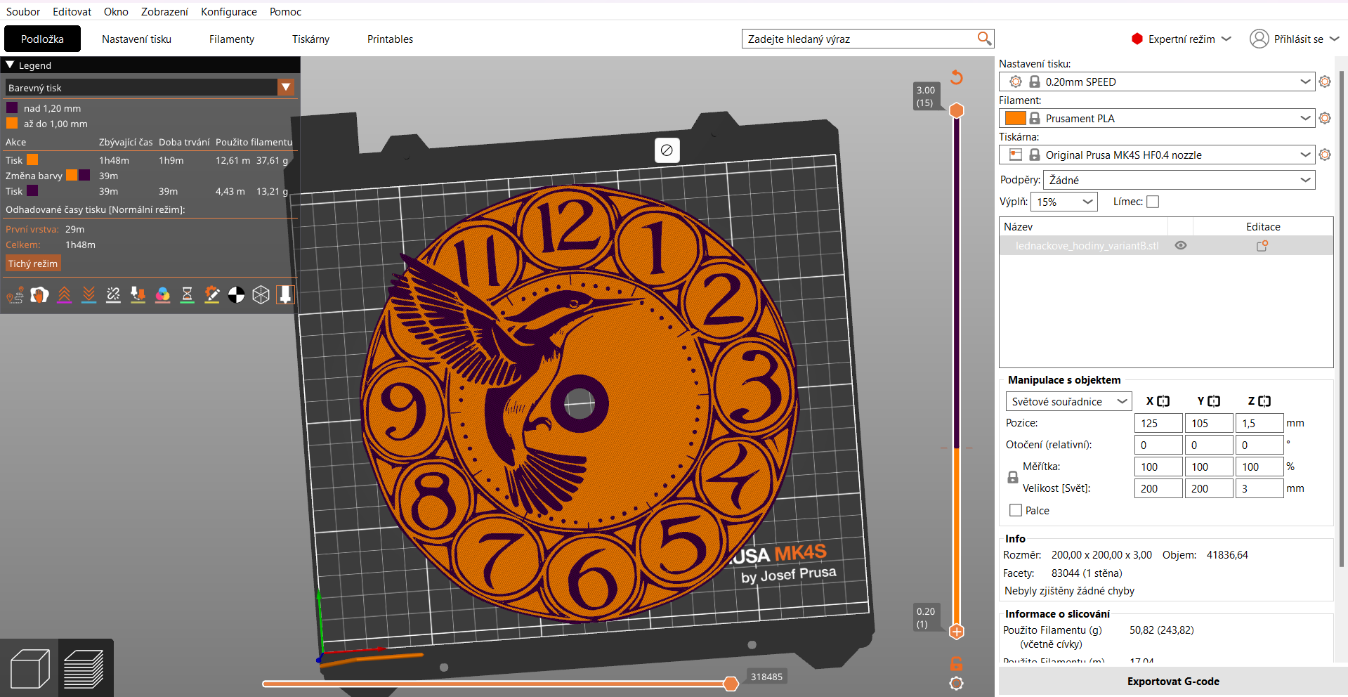1348x697 pixels.
Task: Open print settings gear next to 0.20mm SPEED
Action: tap(1325, 82)
